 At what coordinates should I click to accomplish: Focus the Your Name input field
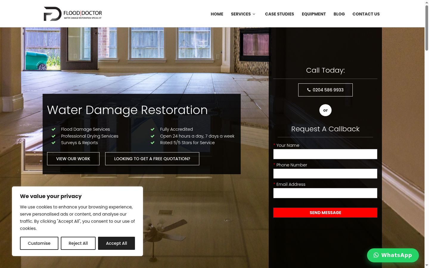(x=325, y=154)
